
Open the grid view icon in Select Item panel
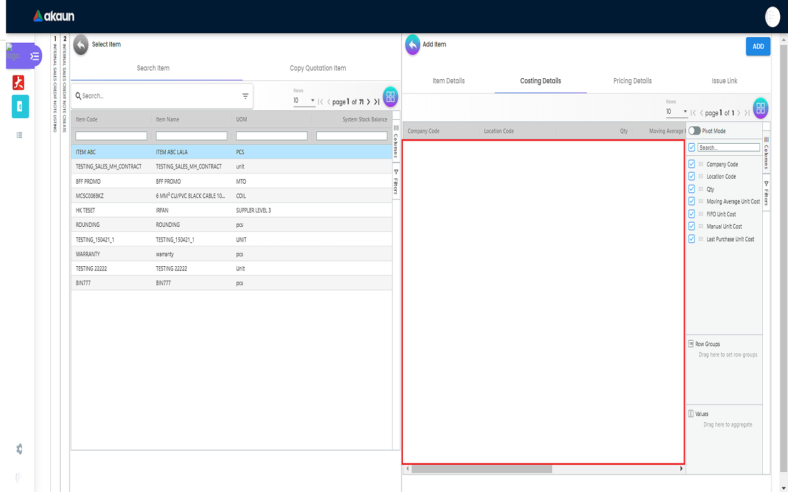(x=390, y=97)
